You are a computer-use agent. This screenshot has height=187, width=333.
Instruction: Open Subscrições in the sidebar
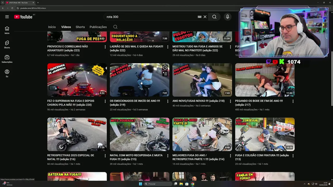(x=7, y=59)
